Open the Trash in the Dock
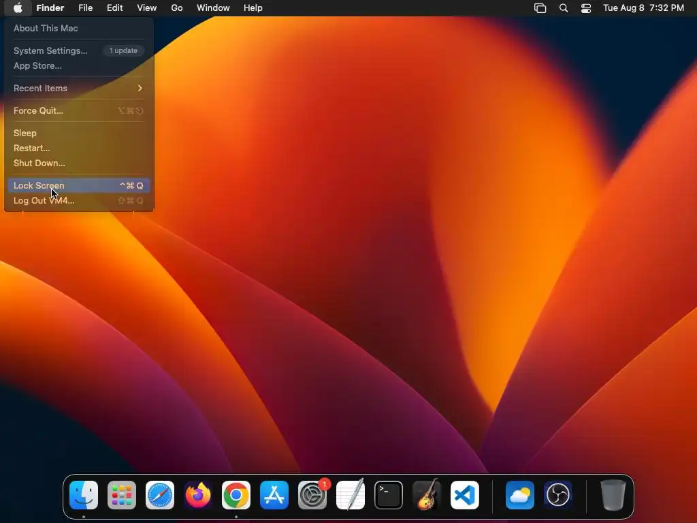 coord(613,495)
